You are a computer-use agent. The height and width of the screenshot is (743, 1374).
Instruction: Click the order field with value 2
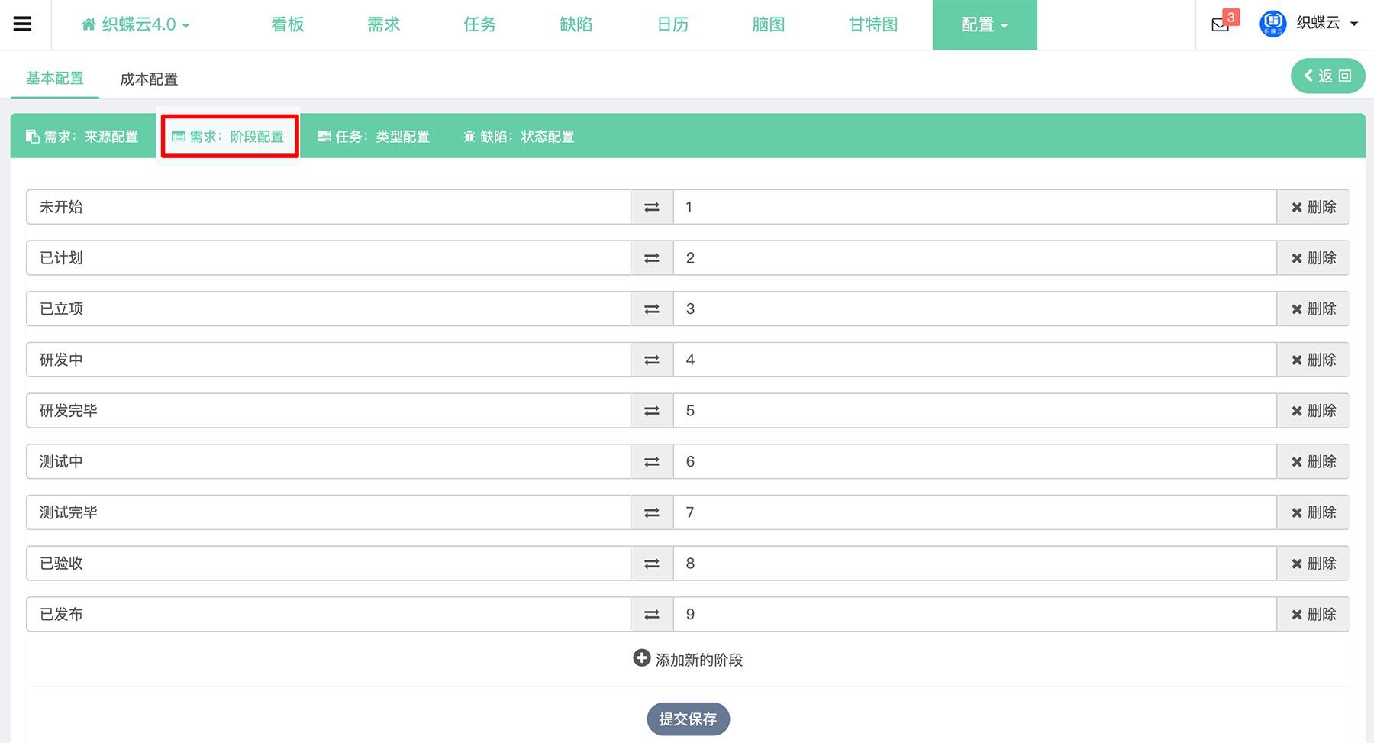point(975,258)
